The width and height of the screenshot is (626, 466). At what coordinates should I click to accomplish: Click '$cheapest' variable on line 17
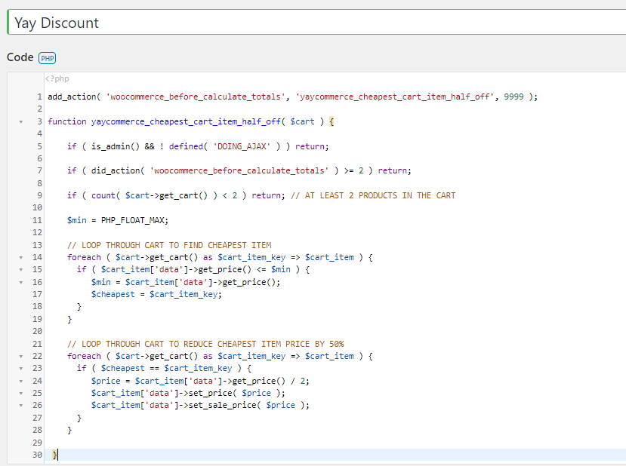click(x=113, y=294)
